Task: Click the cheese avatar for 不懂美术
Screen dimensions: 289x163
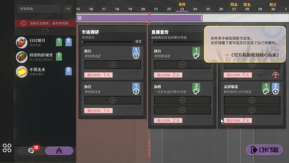Action: coord(22,71)
